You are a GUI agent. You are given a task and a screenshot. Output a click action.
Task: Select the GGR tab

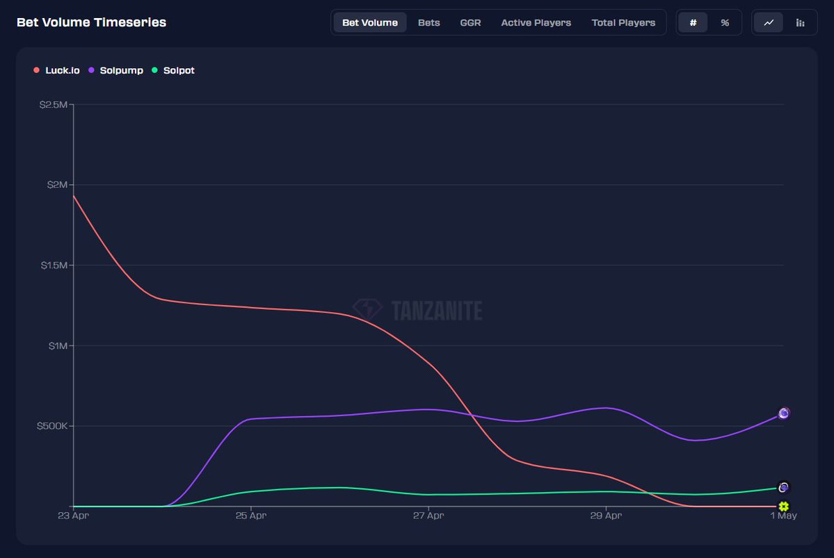[x=470, y=22]
